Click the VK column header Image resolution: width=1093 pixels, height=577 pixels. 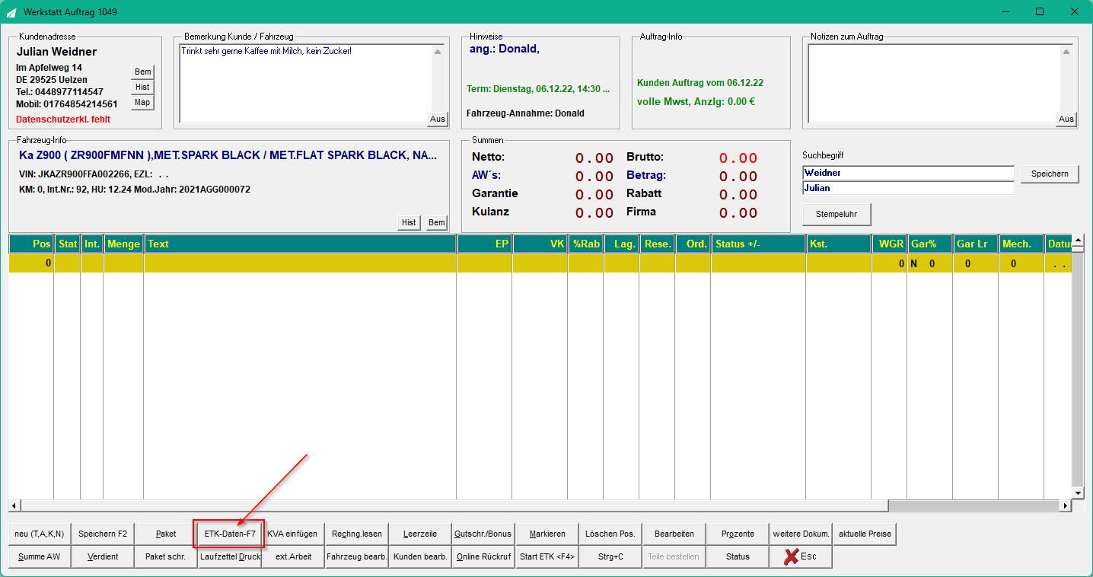tap(540, 244)
